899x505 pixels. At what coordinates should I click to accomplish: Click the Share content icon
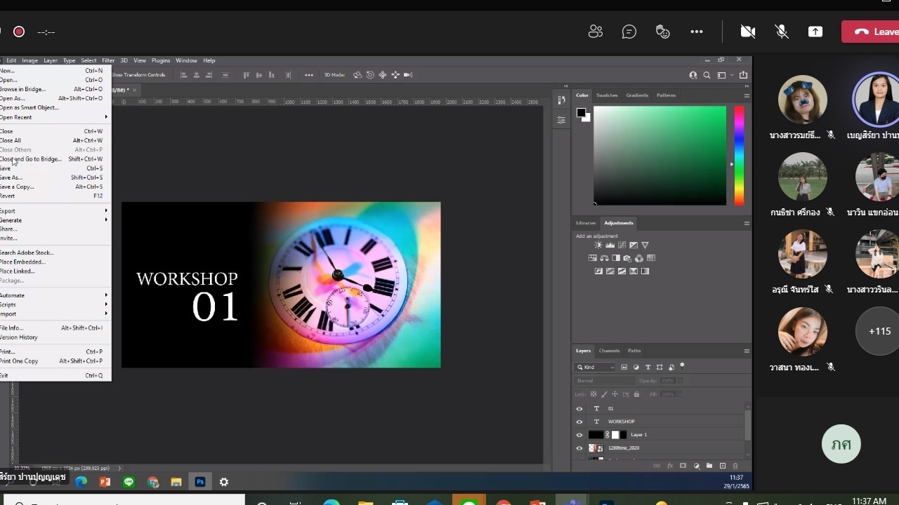(815, 32)
